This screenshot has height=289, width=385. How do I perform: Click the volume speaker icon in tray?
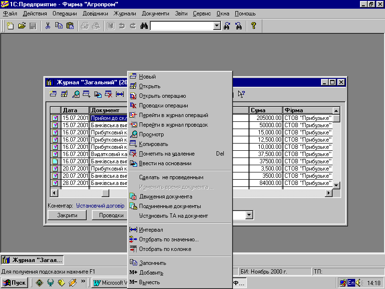pyautogui.click(x=359, y=283)
